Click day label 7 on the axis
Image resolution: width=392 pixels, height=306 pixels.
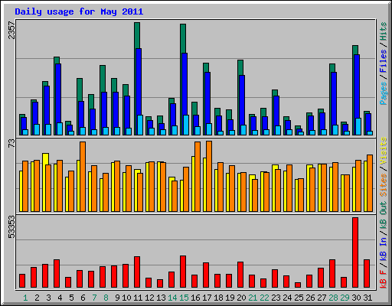click(x=94, y=298)
